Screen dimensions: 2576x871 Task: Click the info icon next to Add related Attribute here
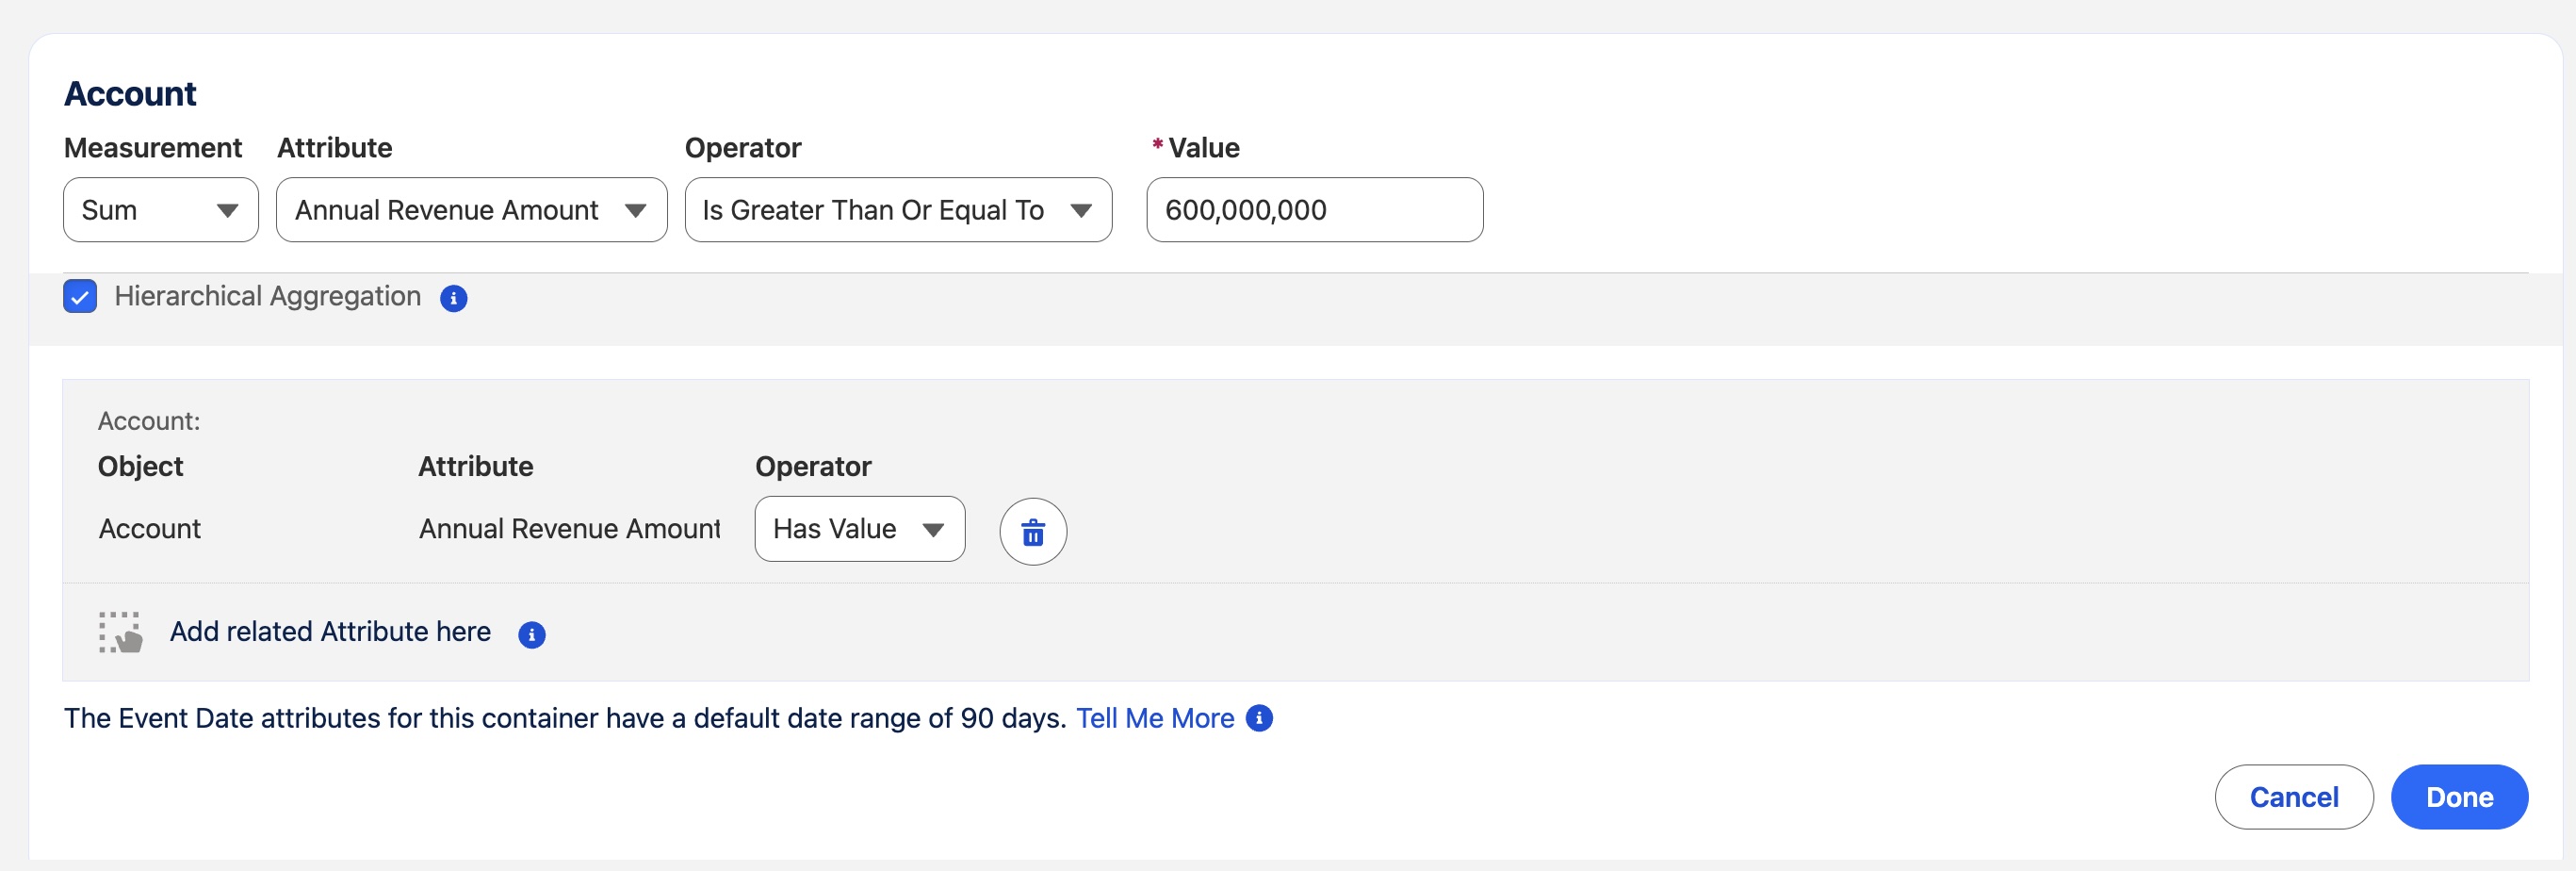532,636
